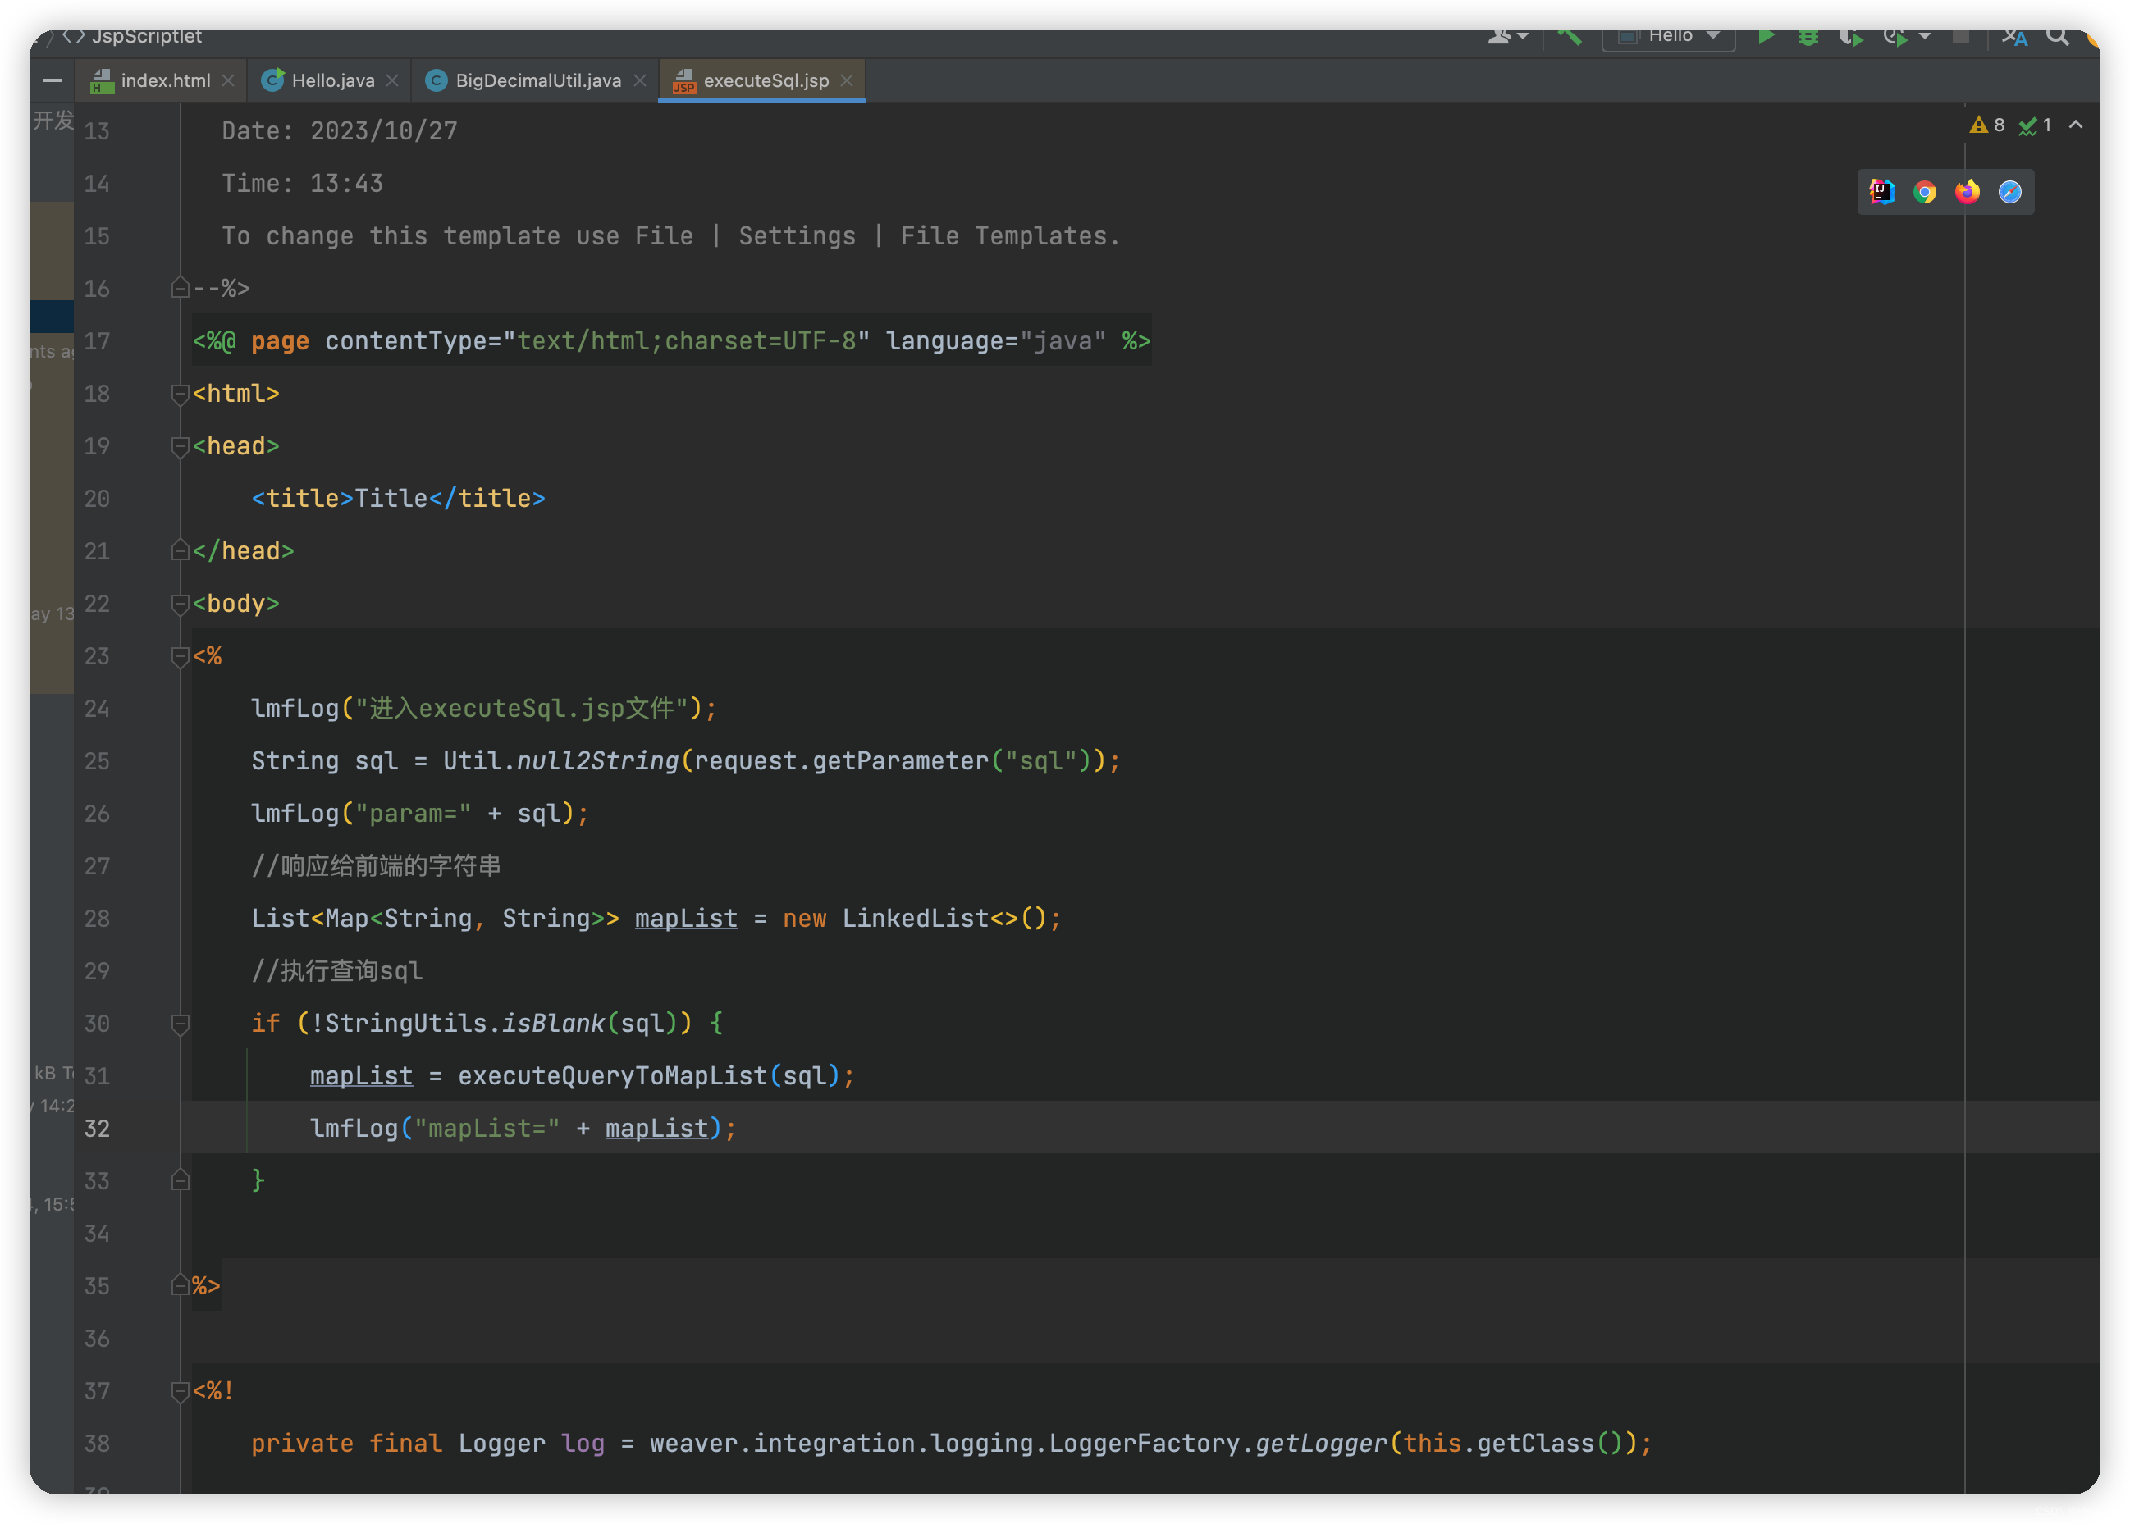Image resolution: width=2130 pixels, height=1524 pixels.
Task: Click the getLogger call on line 38
Action: click(1322, 1444)
